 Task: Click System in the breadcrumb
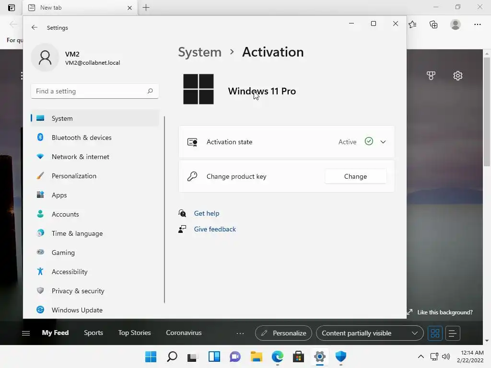coord(200,52)
